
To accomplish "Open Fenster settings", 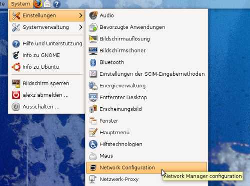I will (x=146, y=121).
